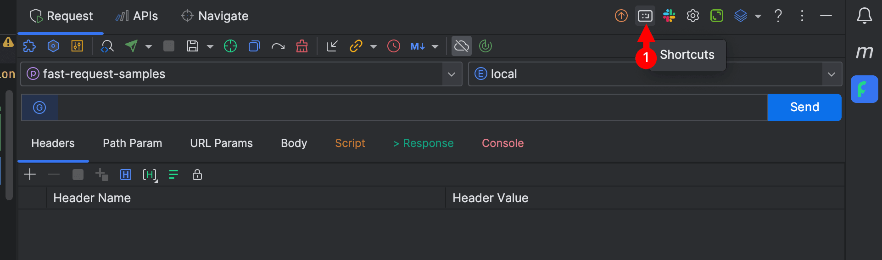Click the save floppy disk icon
The width and height of the screenshot is (882, 260).
[x=193, y=46]
